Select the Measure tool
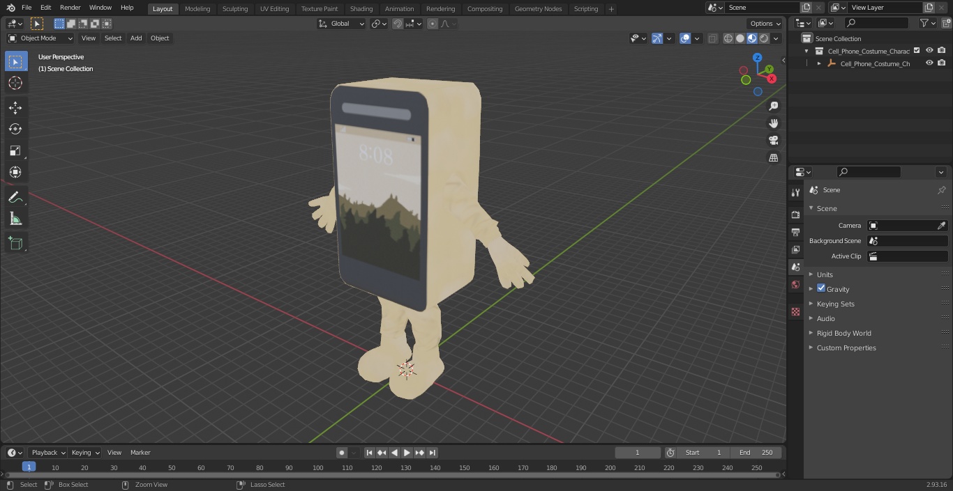953x491 pixels. click(15, 219)
